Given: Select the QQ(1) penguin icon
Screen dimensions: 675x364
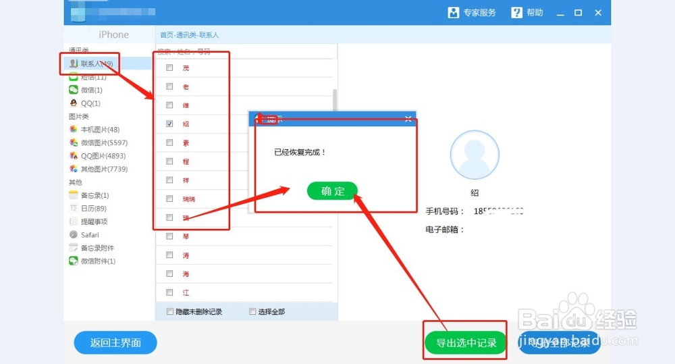Looking at the screenshot, I should click(x=74, y=103).
